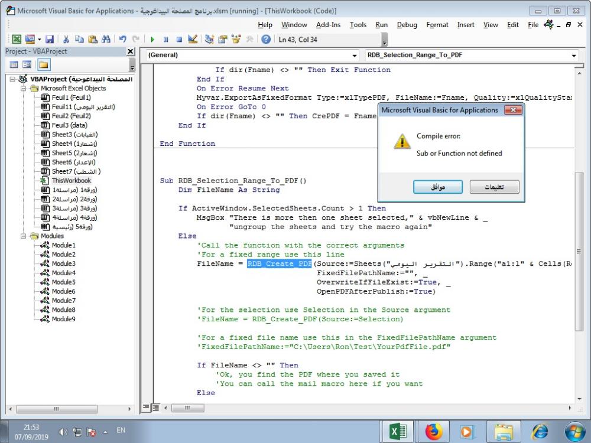Click the View Code icon in Project pane
591x443 pixels.
tap(14, 65)
